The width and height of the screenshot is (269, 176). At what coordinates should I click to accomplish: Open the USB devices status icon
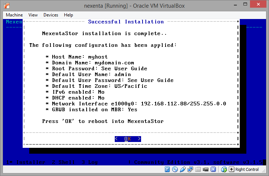click(x=183, y=169)
